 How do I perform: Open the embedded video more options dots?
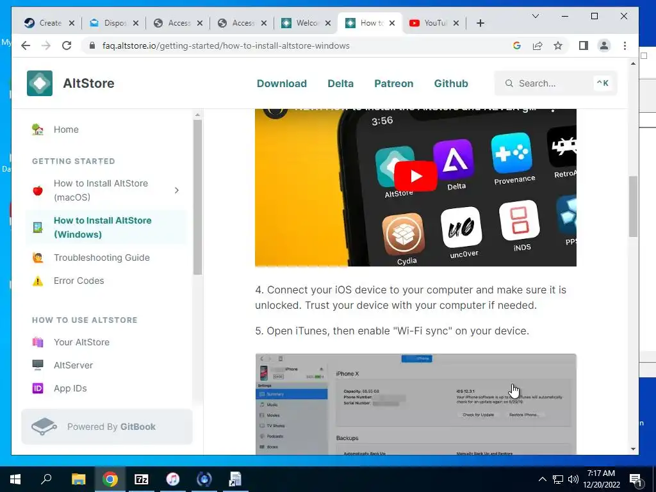click(x=553, y=110)
